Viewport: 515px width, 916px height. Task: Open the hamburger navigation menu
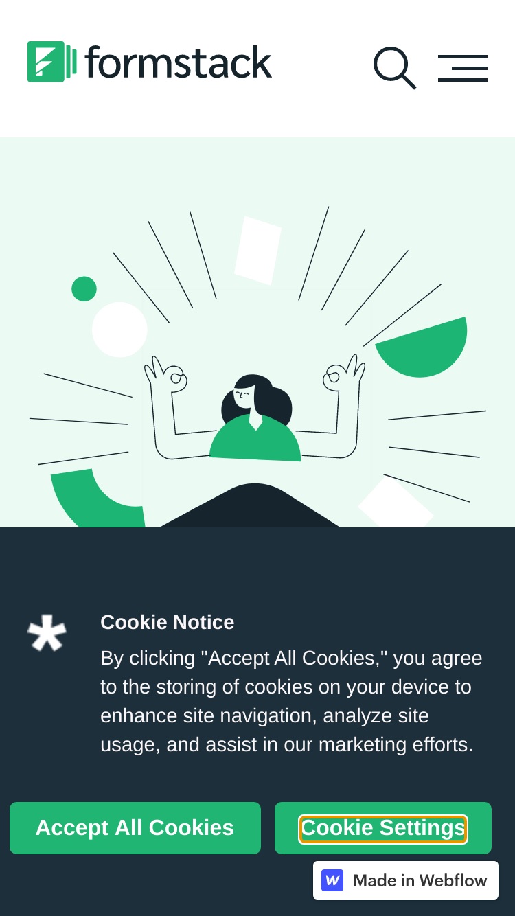[x=463, y=68]
